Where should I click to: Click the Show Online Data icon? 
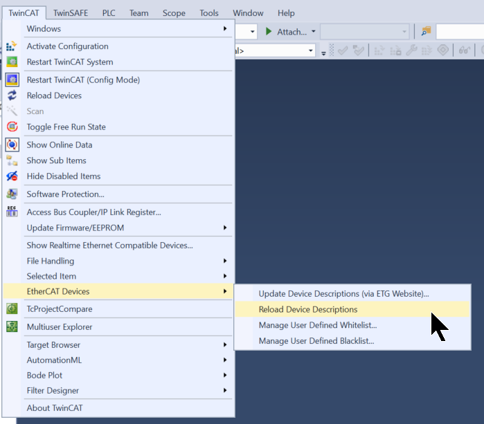pyautogui.click(x=12, y=145)
